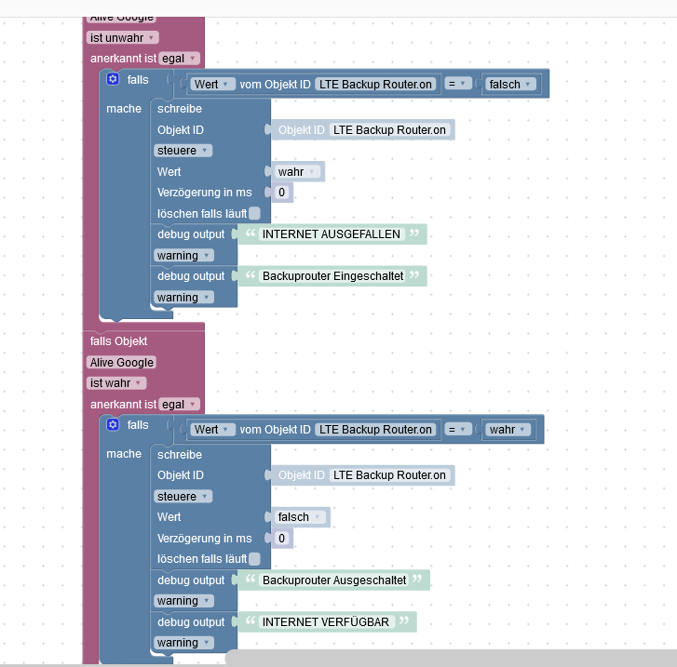
Task: Open 'wahr' dropdown in second falls comparison
Action: (508, 430)
